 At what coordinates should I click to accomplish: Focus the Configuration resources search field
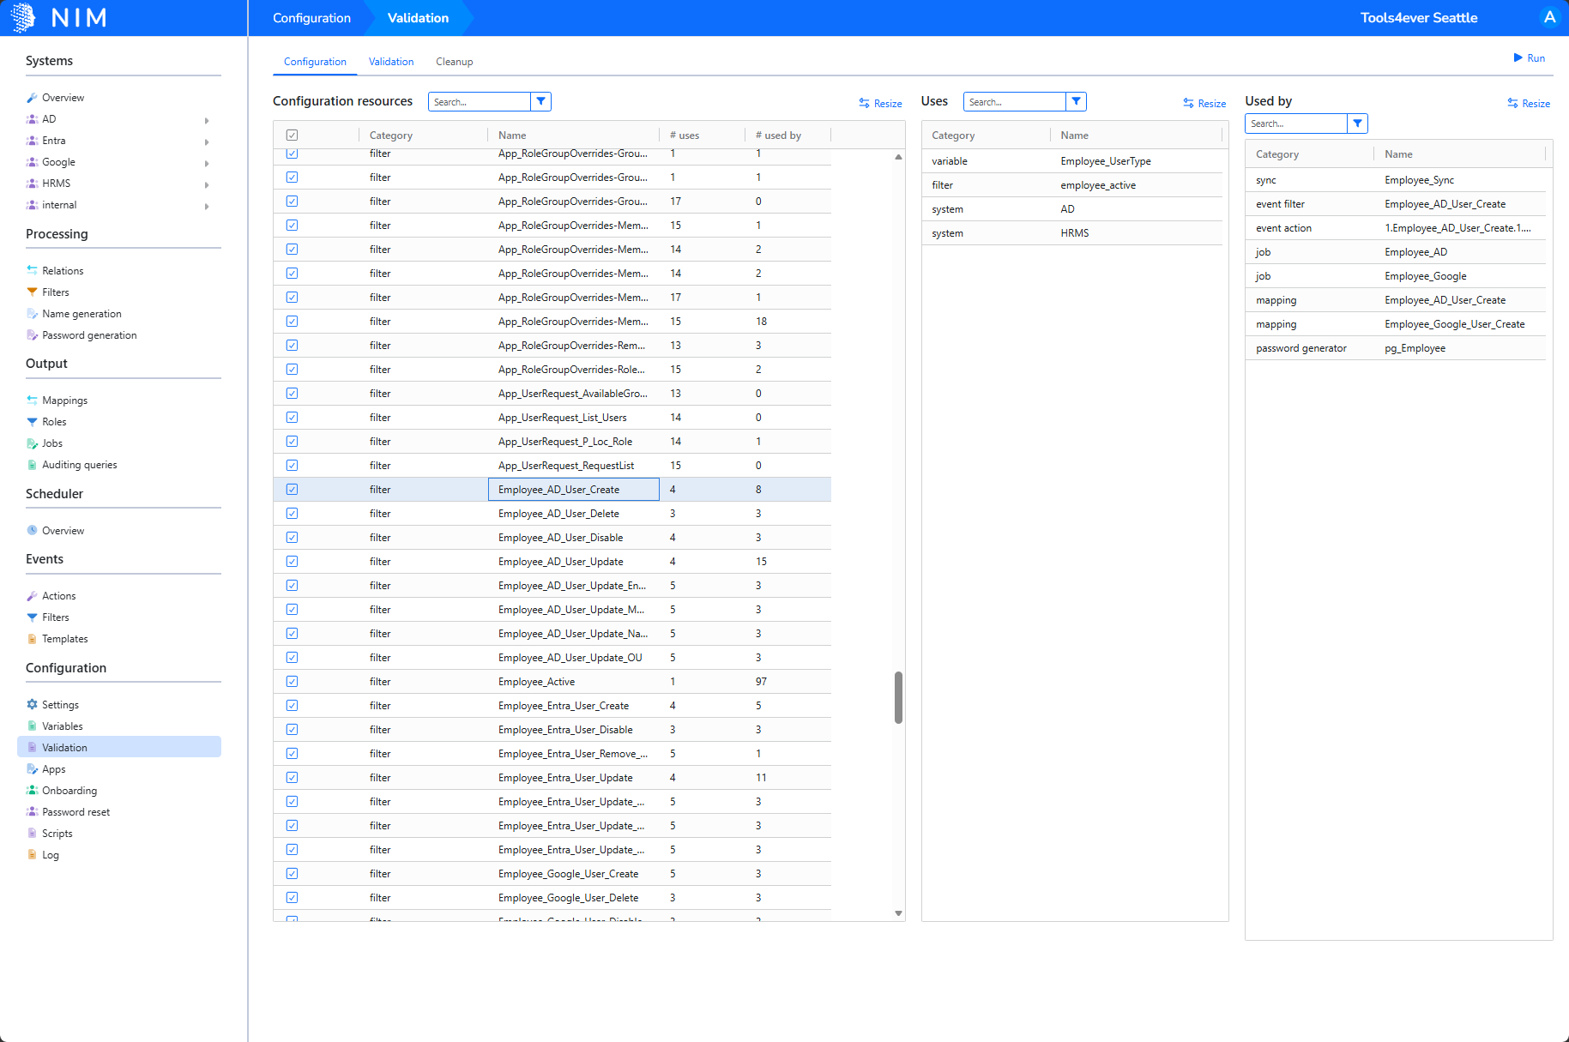coord(479,102)
